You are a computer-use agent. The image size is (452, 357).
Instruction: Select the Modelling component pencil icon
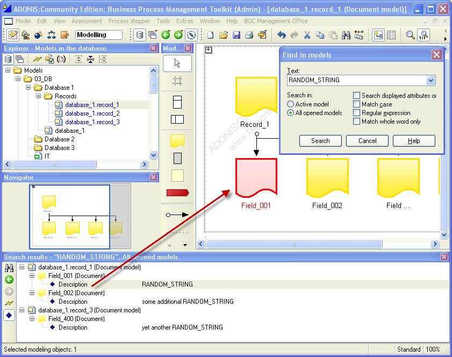(x=13, y=35)
